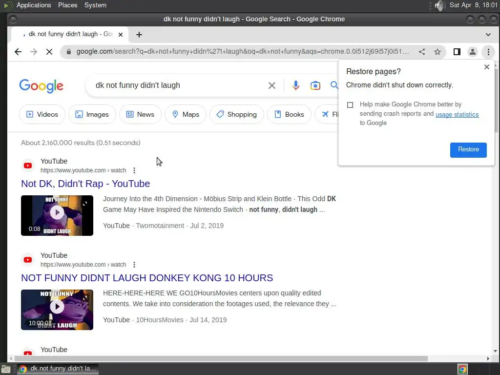Open the Chrome profile icon

pos(472,52)
